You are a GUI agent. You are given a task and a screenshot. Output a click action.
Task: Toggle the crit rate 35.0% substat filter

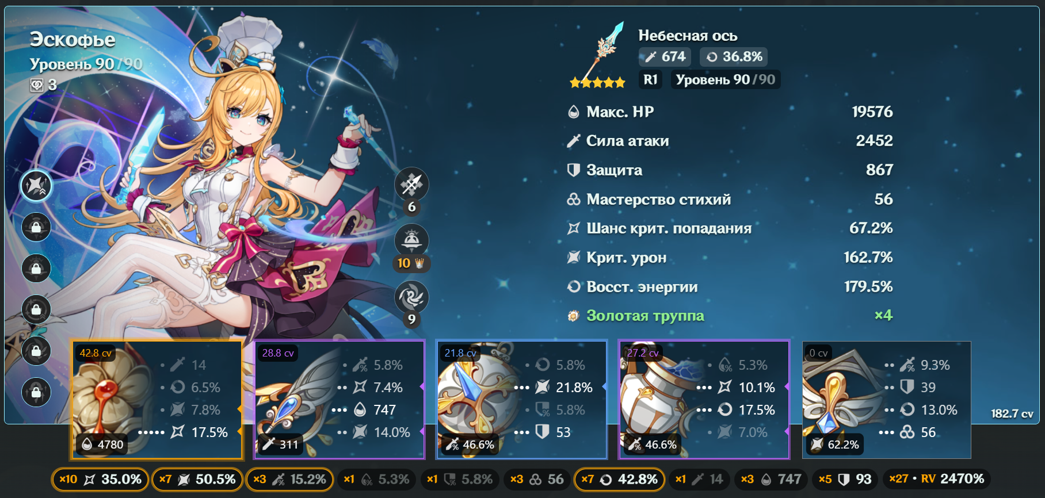click(100, 479)
